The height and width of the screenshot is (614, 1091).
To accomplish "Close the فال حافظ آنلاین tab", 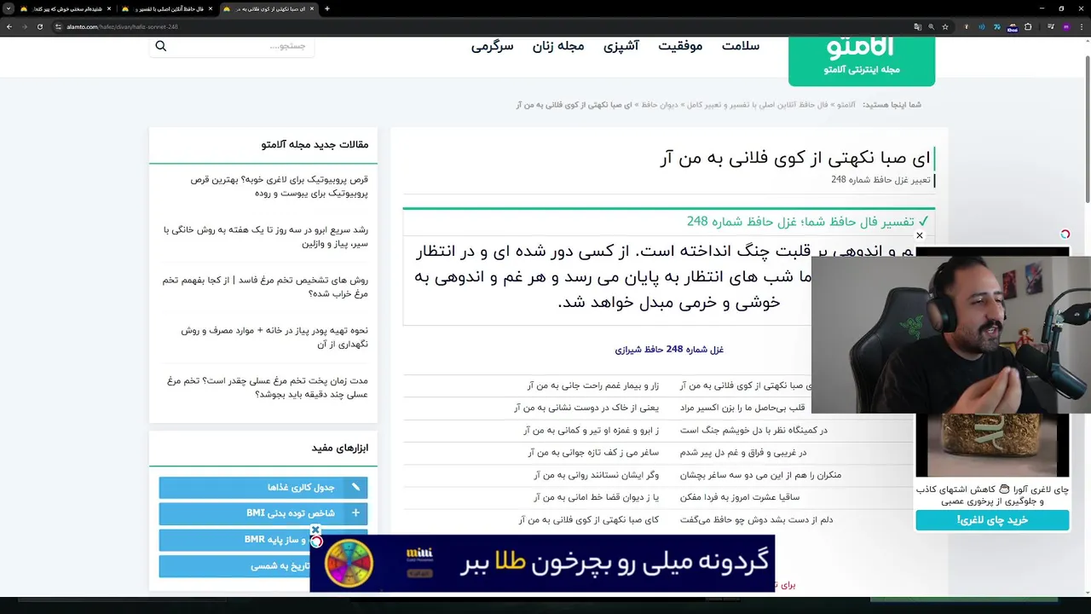I will pos(211,9).
